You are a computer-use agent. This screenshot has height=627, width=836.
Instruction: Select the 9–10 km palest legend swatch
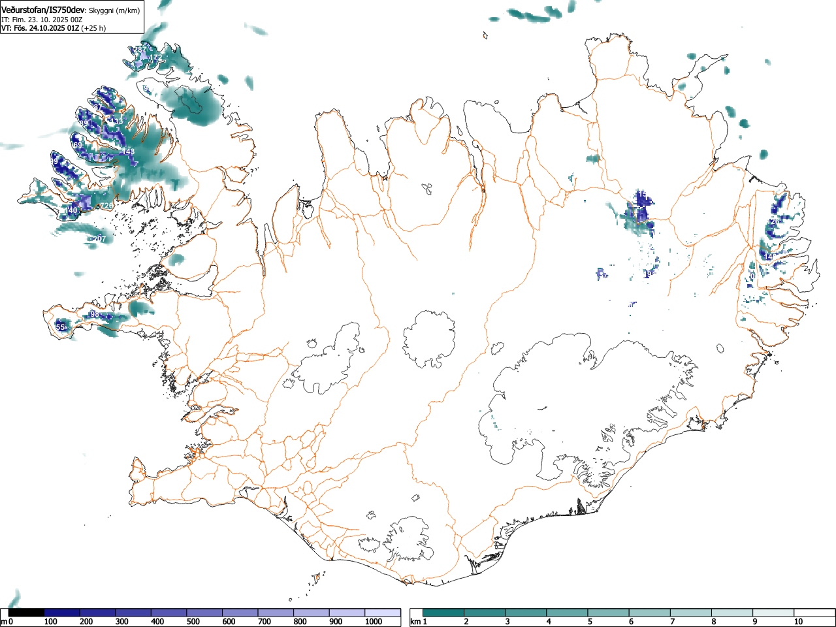(x=773, y=613)
